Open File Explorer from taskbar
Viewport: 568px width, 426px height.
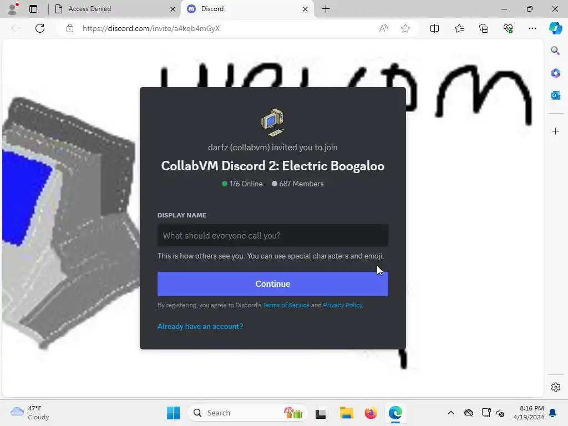(346, 413)
